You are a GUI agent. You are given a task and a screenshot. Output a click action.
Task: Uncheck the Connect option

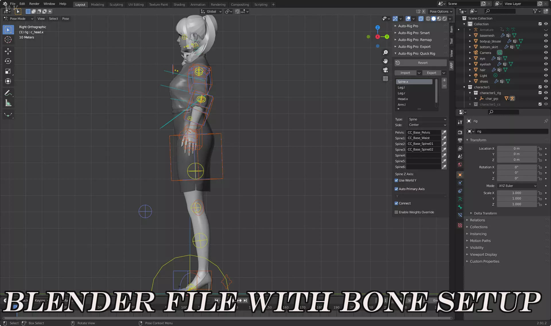[396, 203]
